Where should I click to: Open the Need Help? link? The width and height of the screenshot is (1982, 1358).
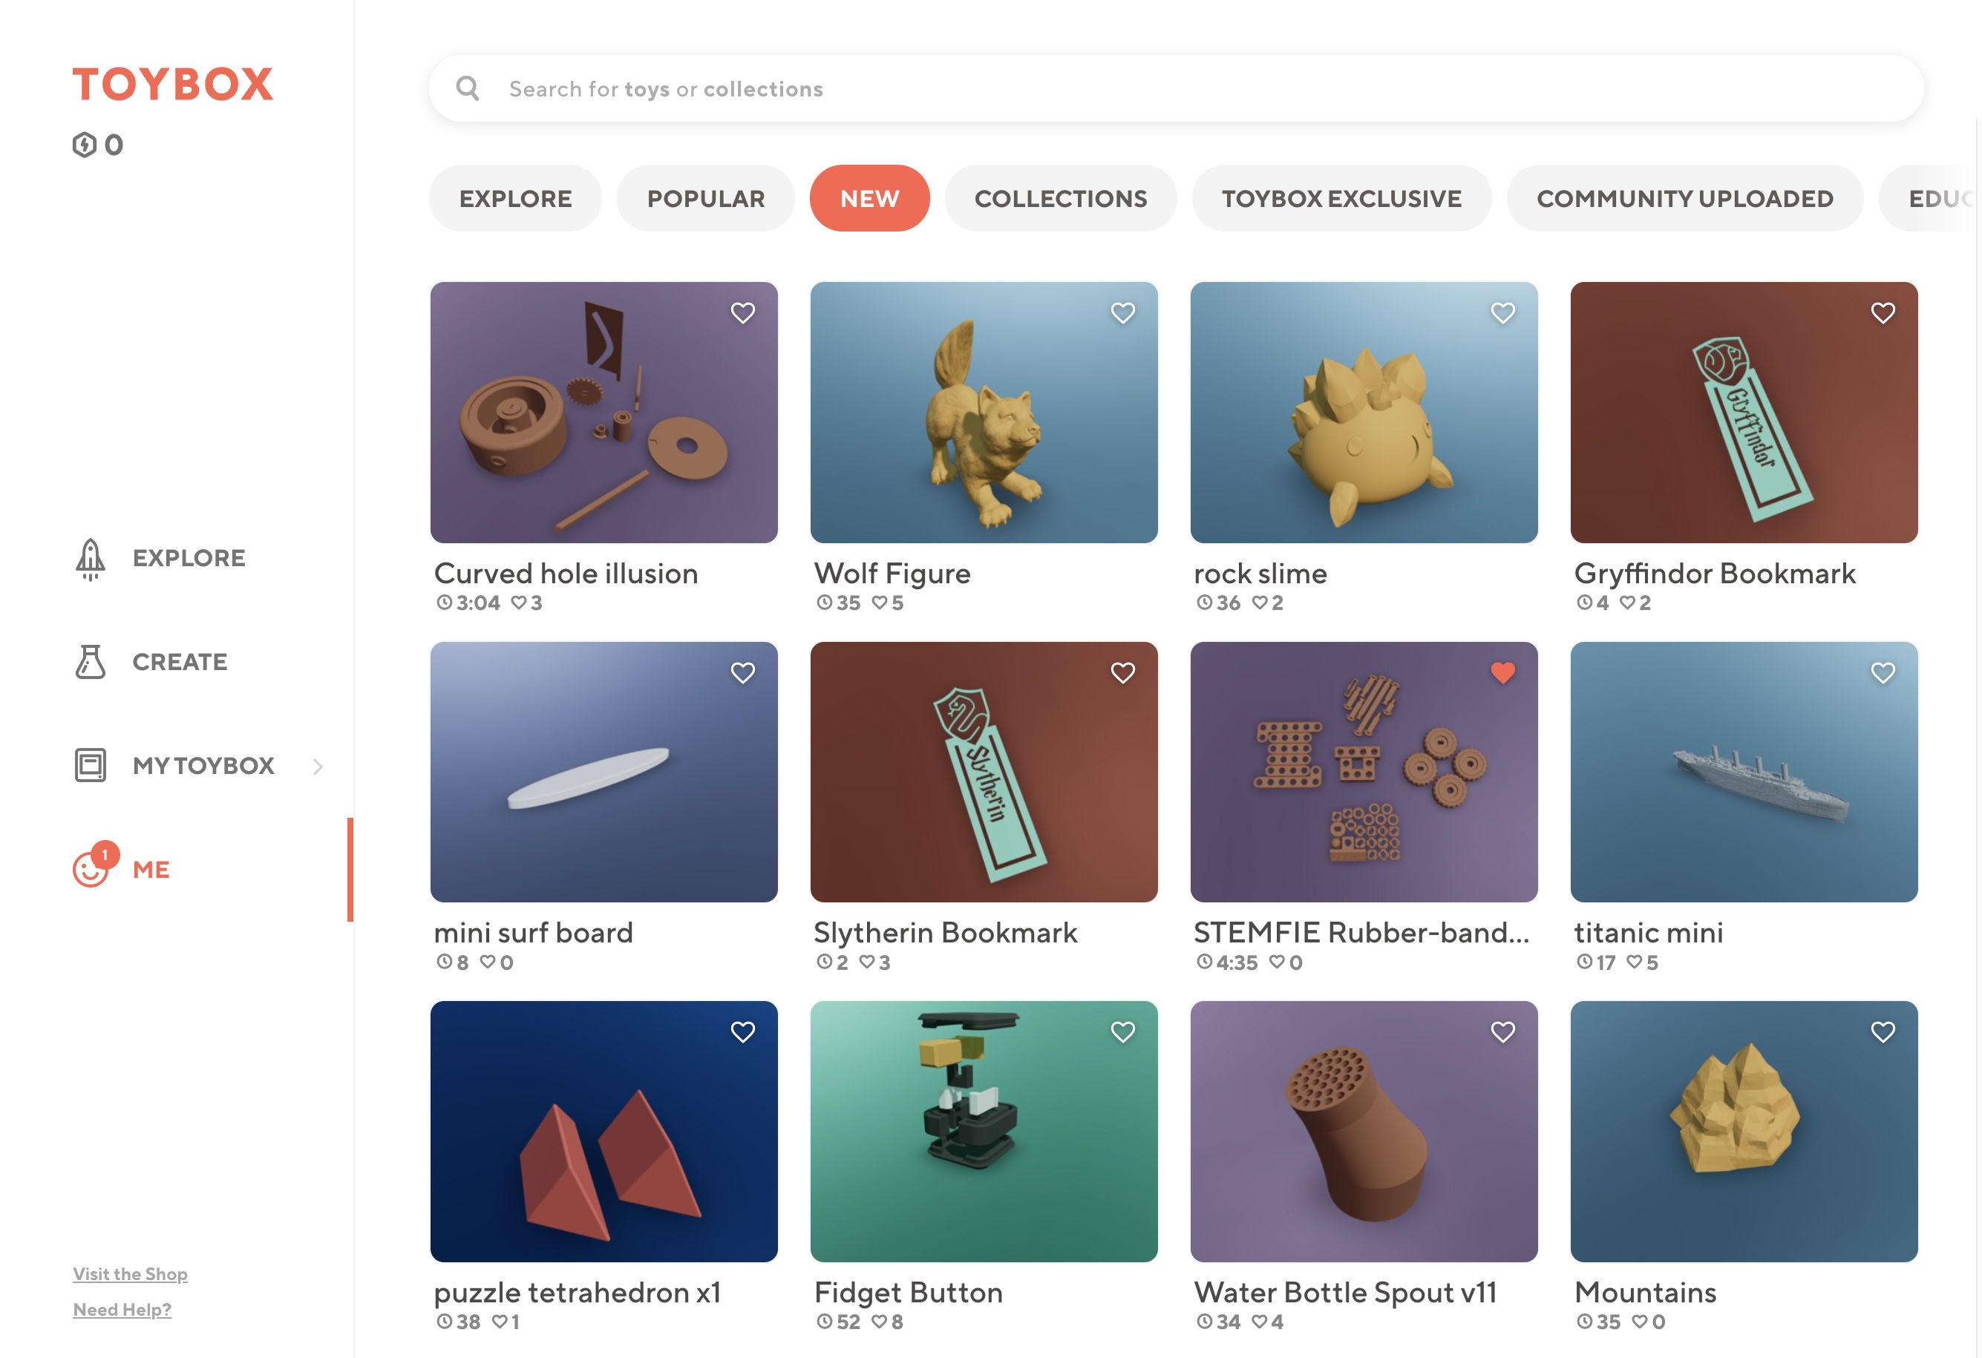click(122, 1310)
